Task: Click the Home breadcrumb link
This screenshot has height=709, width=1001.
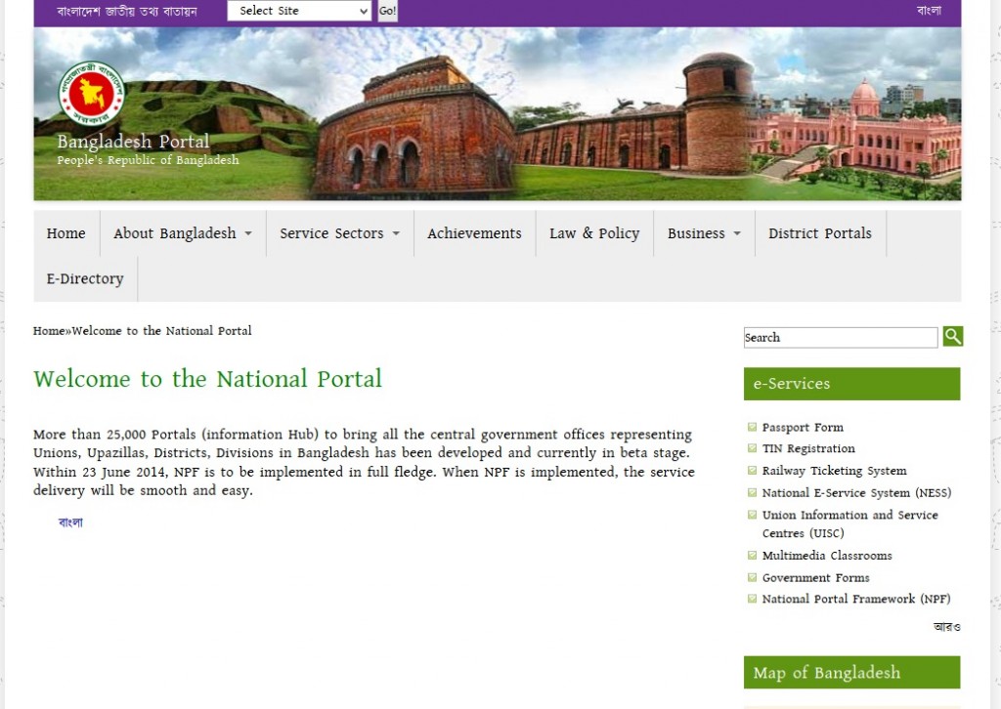Action: pyautogui.click(x=48, y=331)
